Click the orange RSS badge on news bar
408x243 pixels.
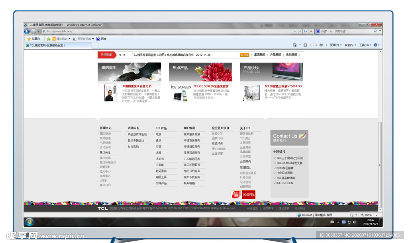[x=244, y=55]
